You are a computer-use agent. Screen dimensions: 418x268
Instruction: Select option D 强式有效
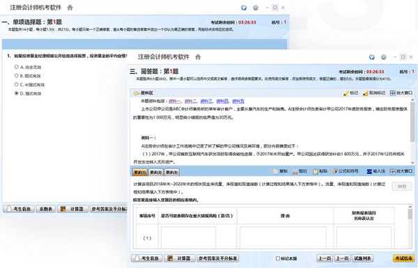[x=17, y=93]
